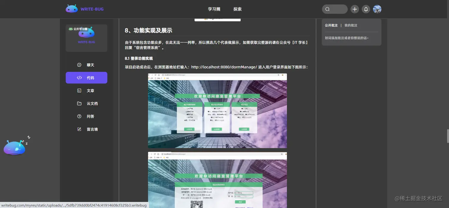Click the article icon beside 文章

point(79,91)
